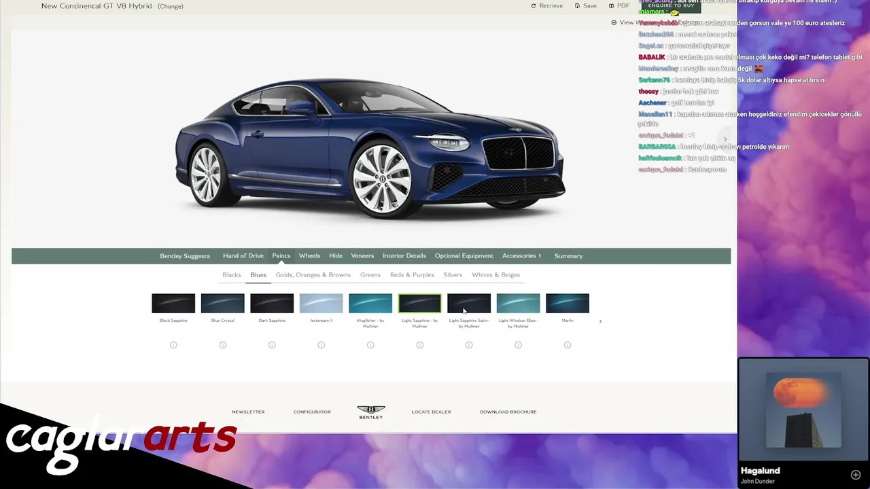Select Light Sapphire Satin swatch
Viewport: 870px width, 489px height.
pyautogui.click(x=469, y=304)
